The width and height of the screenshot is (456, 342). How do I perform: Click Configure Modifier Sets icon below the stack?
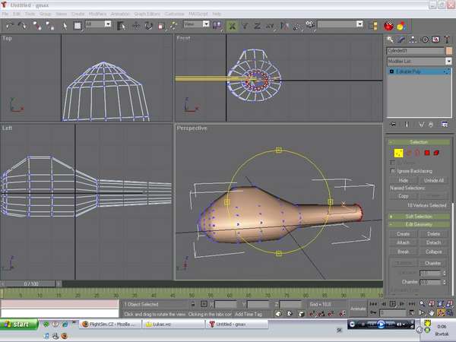click(445, 125)
